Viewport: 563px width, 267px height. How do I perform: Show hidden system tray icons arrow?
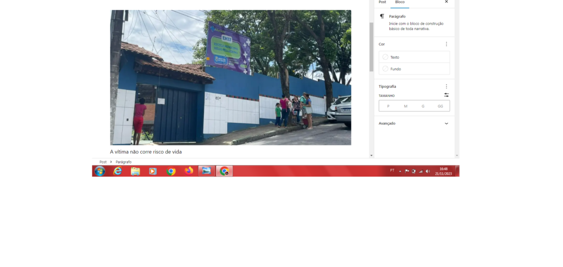click(400, 171)
